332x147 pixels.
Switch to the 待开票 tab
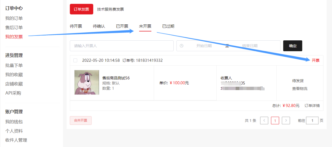(x=76, y=26)
